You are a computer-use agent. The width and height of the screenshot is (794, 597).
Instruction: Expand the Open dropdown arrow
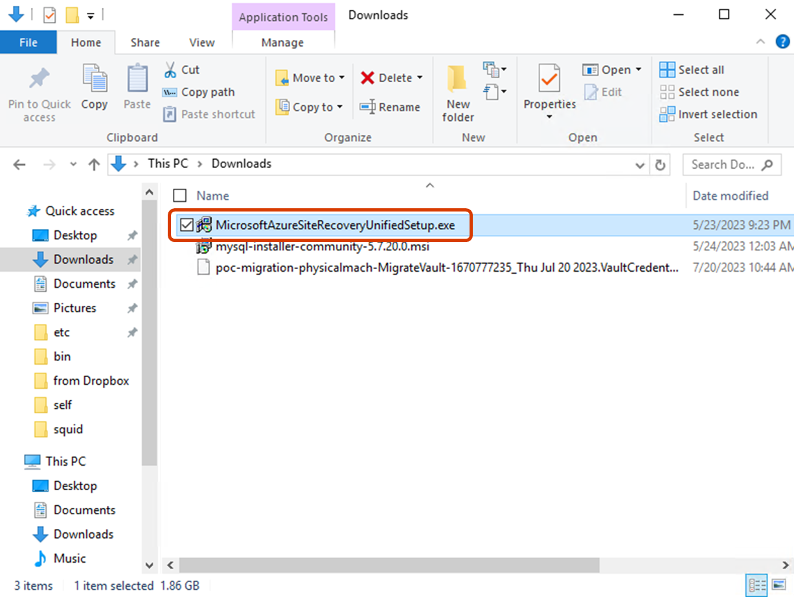pyautogui.click(x=639, y=69)
